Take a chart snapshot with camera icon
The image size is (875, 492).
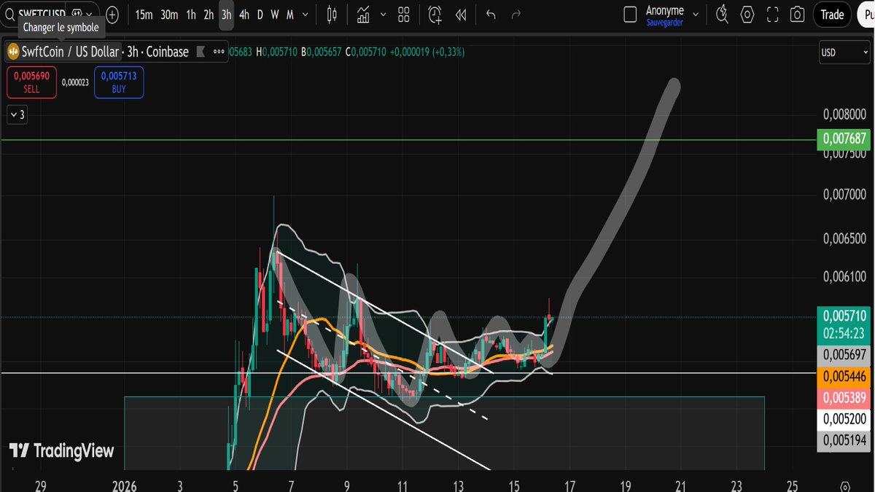[798, 15]
